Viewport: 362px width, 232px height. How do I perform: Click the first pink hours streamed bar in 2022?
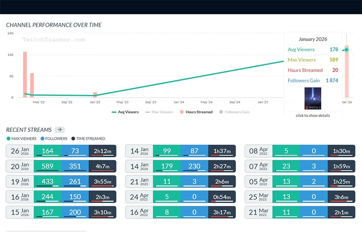point(25,74)
